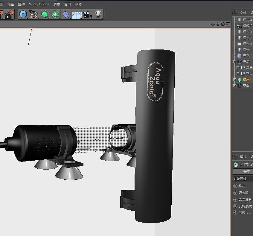Select the freehand spline tool icon
The image size is (253, 236).
click(33, 14)
